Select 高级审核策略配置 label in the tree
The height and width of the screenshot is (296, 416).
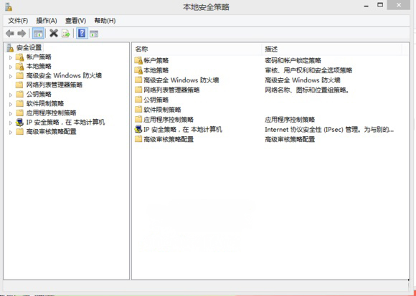coord(52,131)
